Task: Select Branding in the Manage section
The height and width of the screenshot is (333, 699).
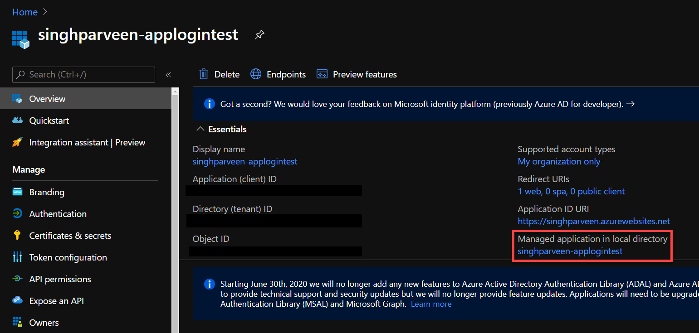Action: [x=47, y=192]
